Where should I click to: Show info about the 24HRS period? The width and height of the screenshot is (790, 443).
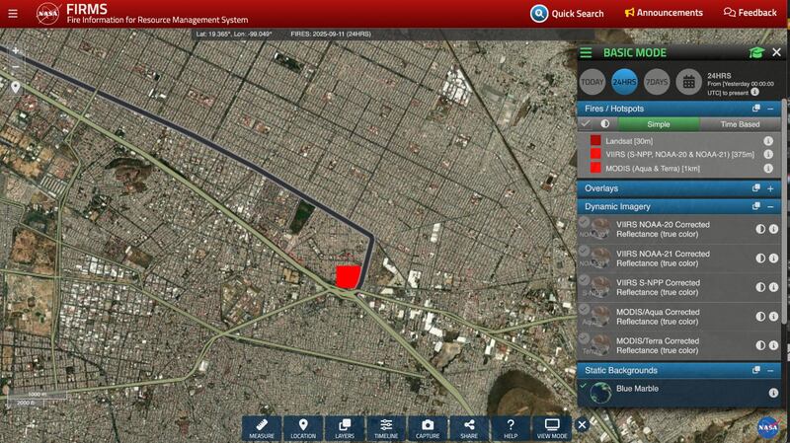754,92
